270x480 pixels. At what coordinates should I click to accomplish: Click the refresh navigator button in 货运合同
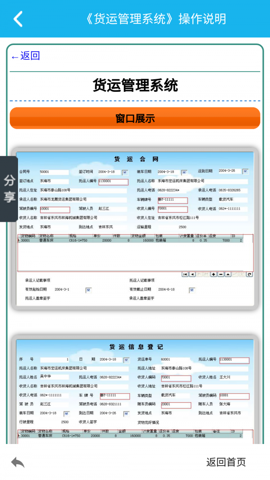[249, 274]
